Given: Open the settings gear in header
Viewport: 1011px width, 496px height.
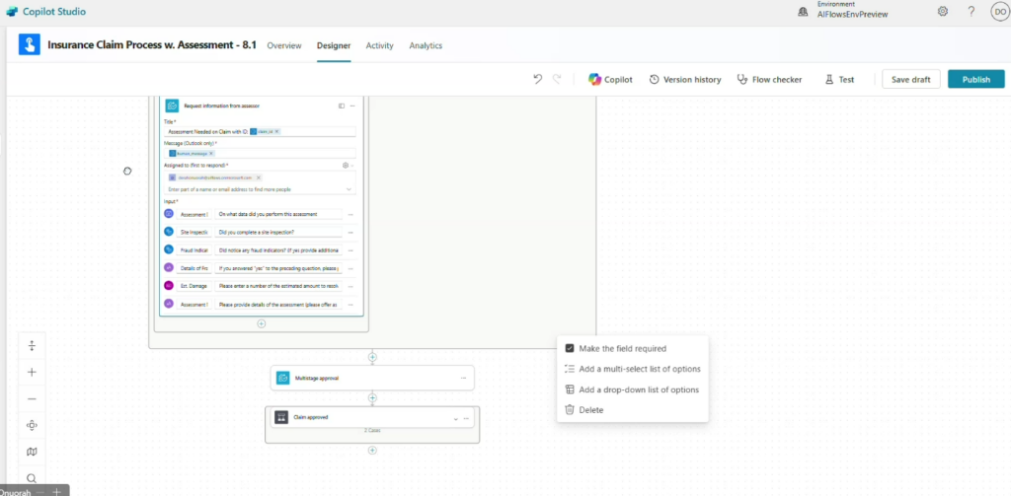Looking at the screenshot, I should click(943, 12).
